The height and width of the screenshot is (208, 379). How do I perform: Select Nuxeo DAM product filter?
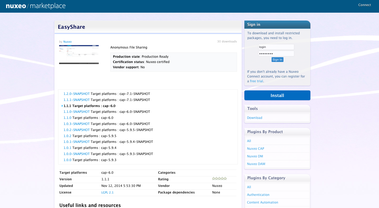(x=256, y=164)
